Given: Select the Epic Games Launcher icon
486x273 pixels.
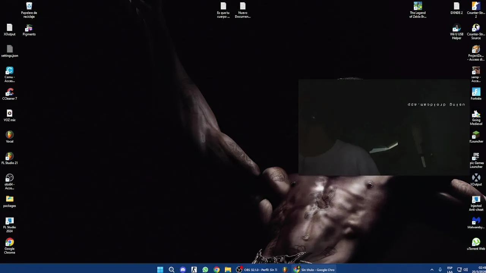Looking at the screenshot, I should coord(476,161).
